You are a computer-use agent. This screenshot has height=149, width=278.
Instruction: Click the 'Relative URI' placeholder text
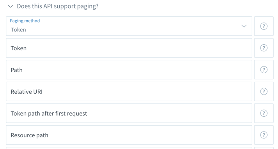(x=27, y=92)
